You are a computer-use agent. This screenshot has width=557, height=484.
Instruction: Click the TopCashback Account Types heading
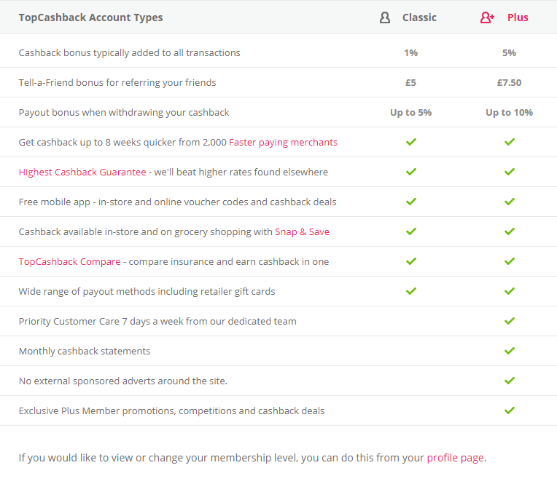click(90, 17)
